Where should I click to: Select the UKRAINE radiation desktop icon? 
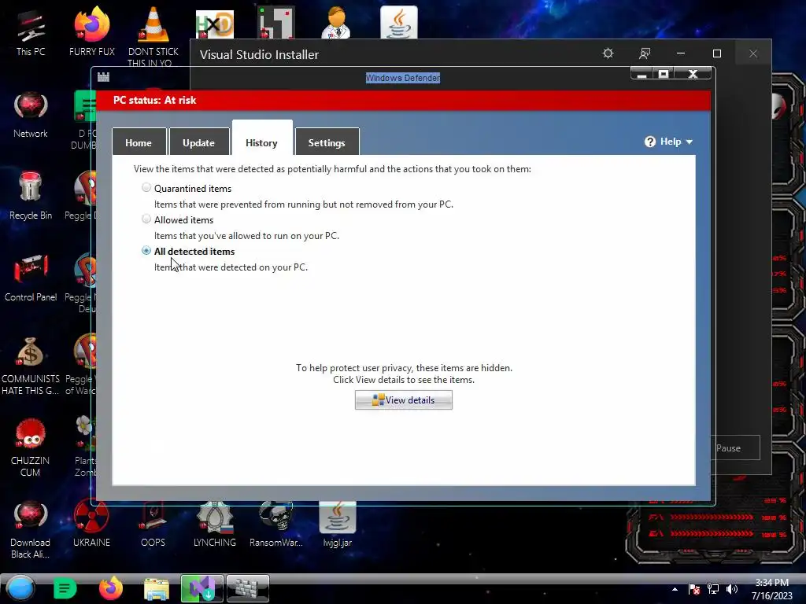click(x=91, y=524)
